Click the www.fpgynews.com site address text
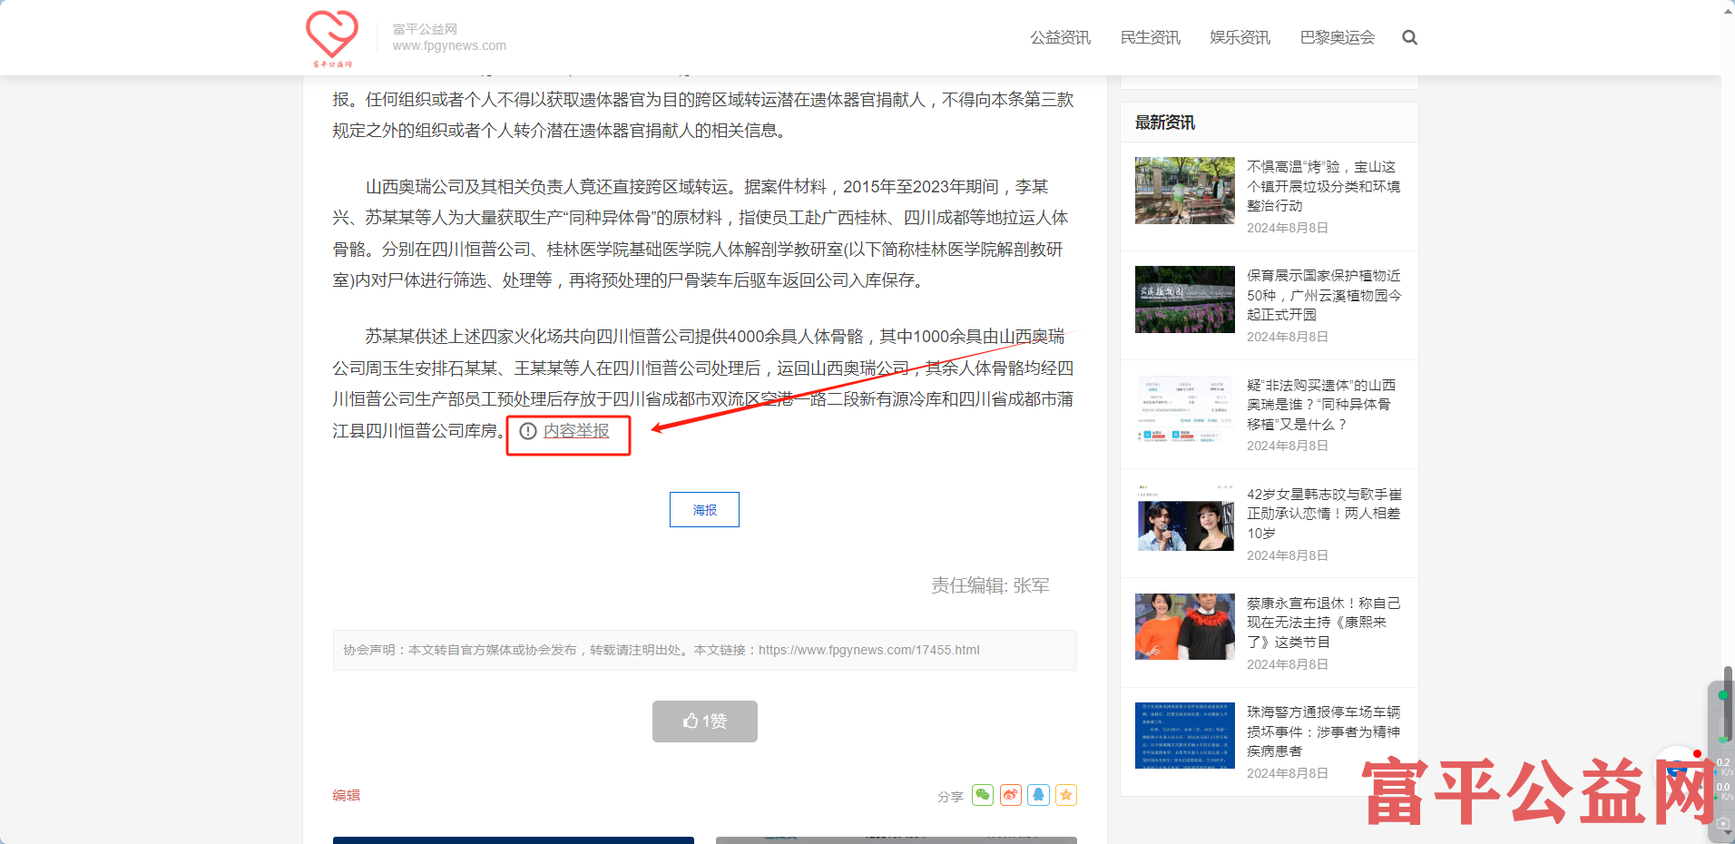 [449, 45]
